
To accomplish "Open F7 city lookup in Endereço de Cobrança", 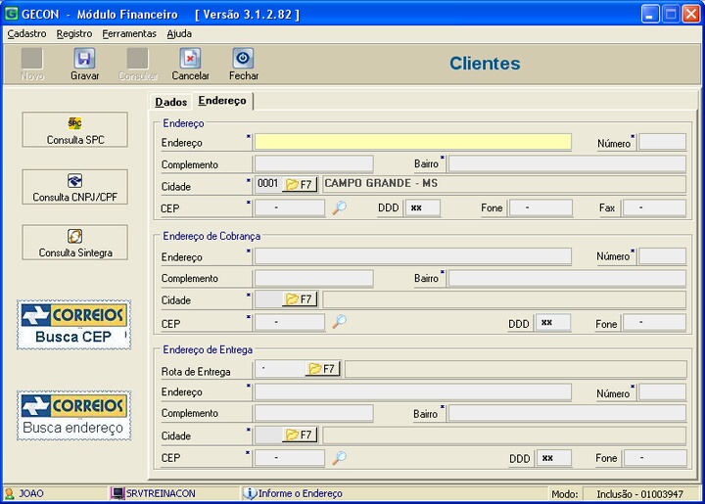I will pyautogui.click(x=300, y=299).
